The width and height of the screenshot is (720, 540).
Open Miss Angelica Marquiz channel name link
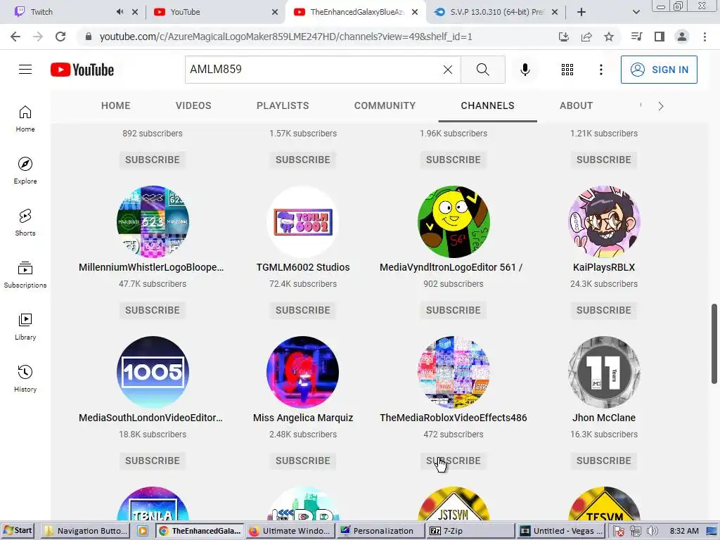pyautogui.click(x=303, y=418)
